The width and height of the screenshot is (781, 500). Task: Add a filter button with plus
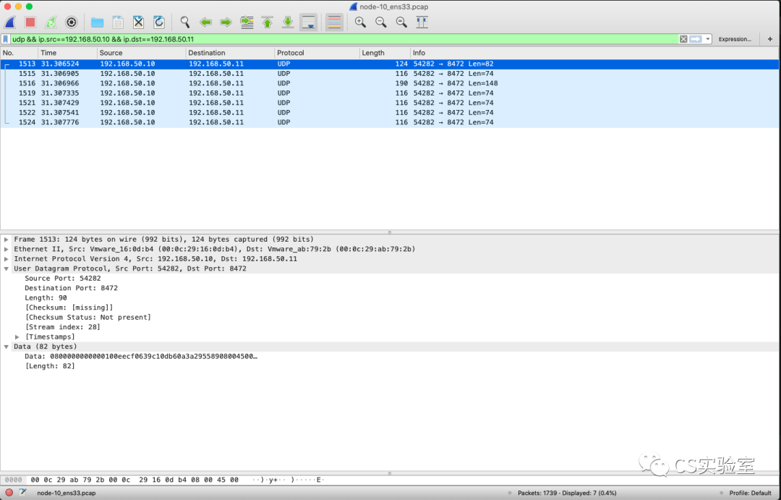[x=770, y=39]
